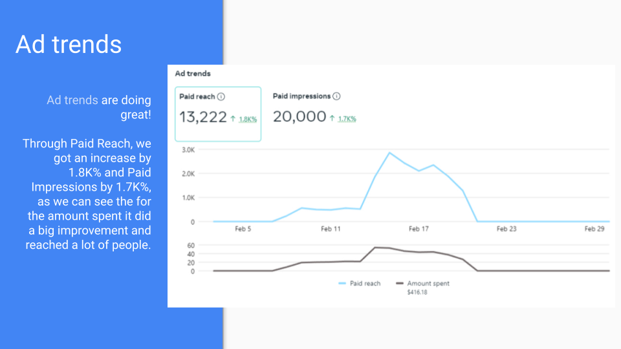The height and width of the screenshot is (349, 621).
Task: Click the Feb 17 date axis label
Action: tap(419, 229)
